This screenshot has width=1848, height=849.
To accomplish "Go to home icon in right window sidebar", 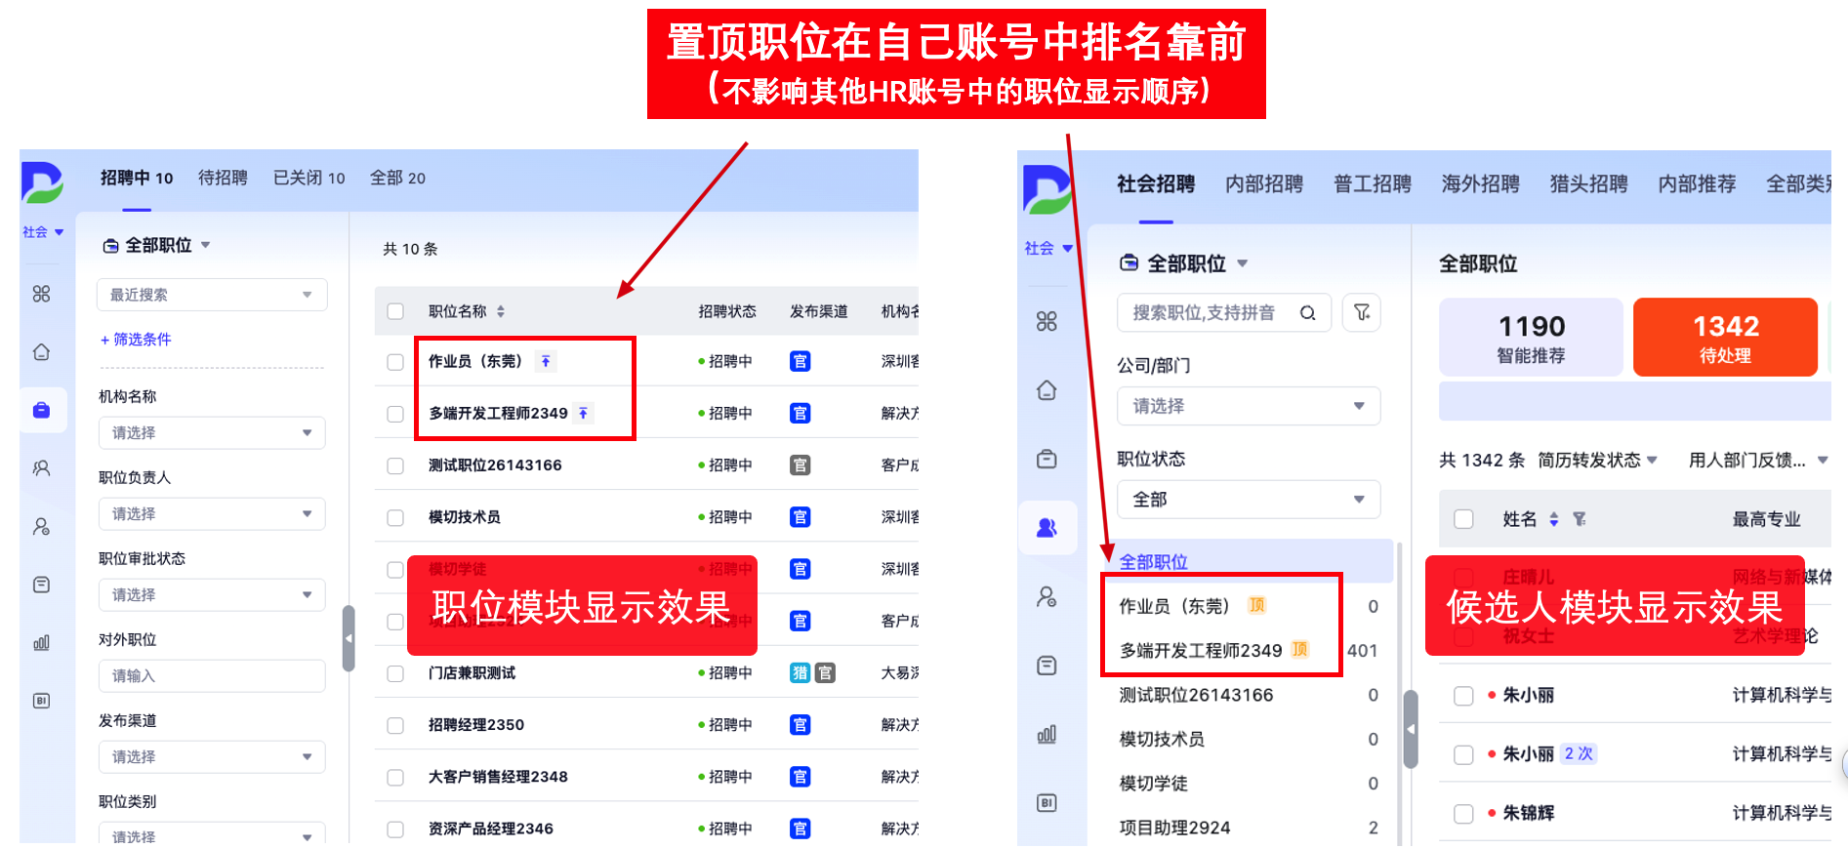I will (1047, 390).
